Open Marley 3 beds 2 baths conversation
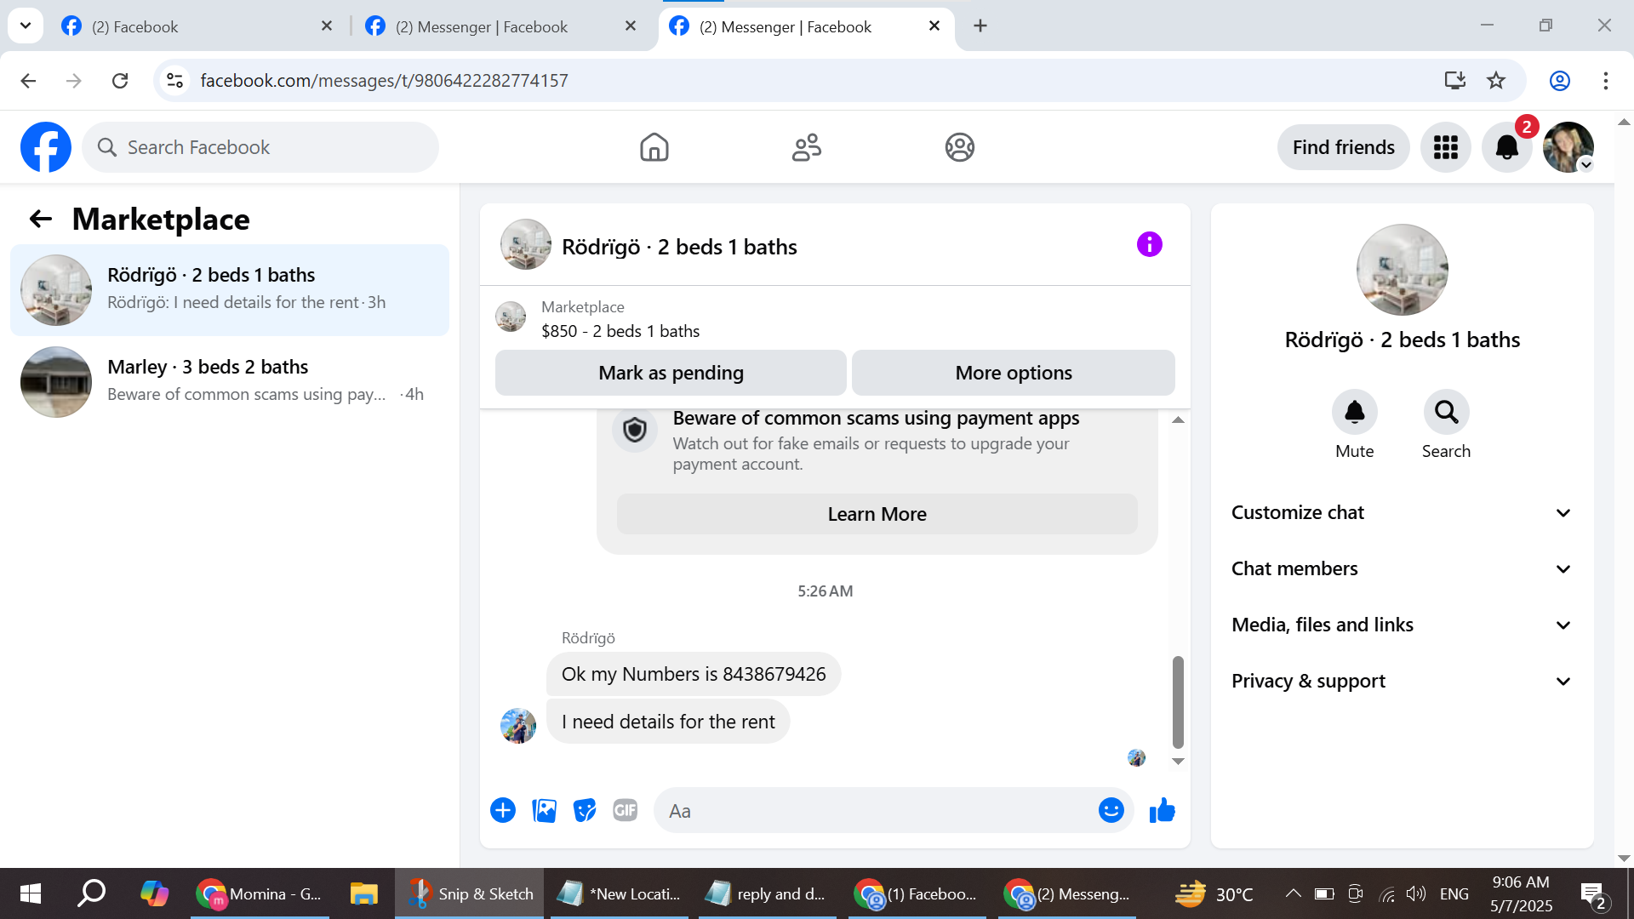The image size is (1634, 919). coord(230,380)
